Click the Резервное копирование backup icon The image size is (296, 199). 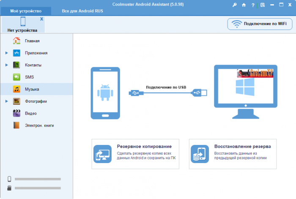(x=102, y=154)
